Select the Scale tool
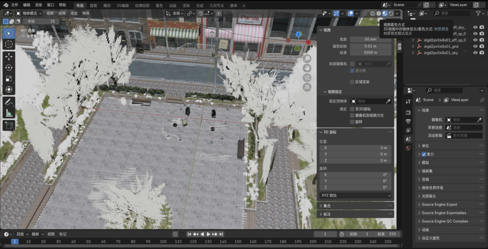This screenshot has height=249, width=488. (x=9, y=79)
